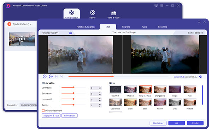Apply the Whirlpool filter

click(x=130, y=89)
